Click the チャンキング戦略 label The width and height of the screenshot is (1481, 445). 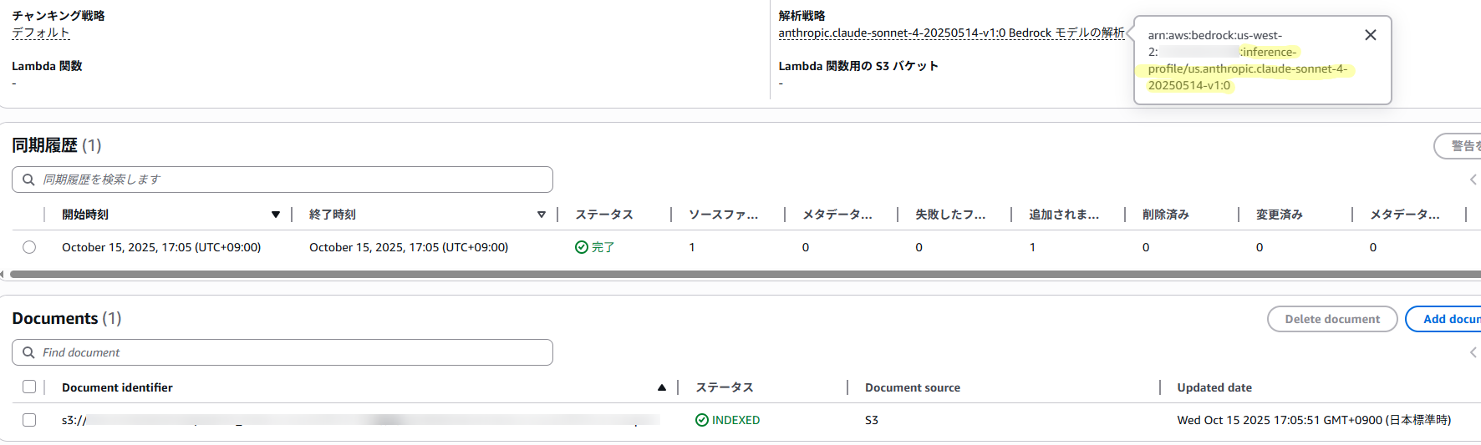pyautogui.click(x=59, y=16)
